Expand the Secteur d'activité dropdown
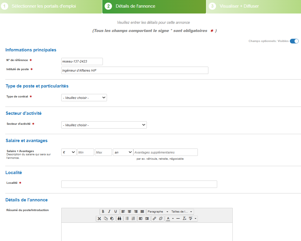This screenshot has height=241, width=301. [x=104, y=125]
